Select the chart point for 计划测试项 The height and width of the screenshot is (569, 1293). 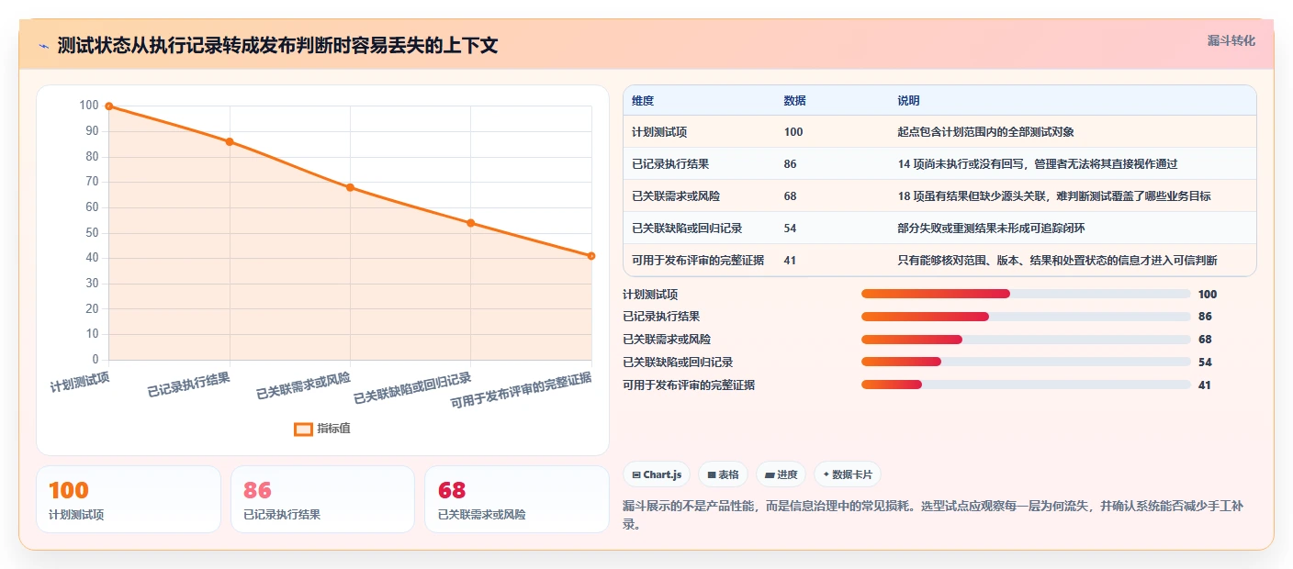(x=109, y=106)
